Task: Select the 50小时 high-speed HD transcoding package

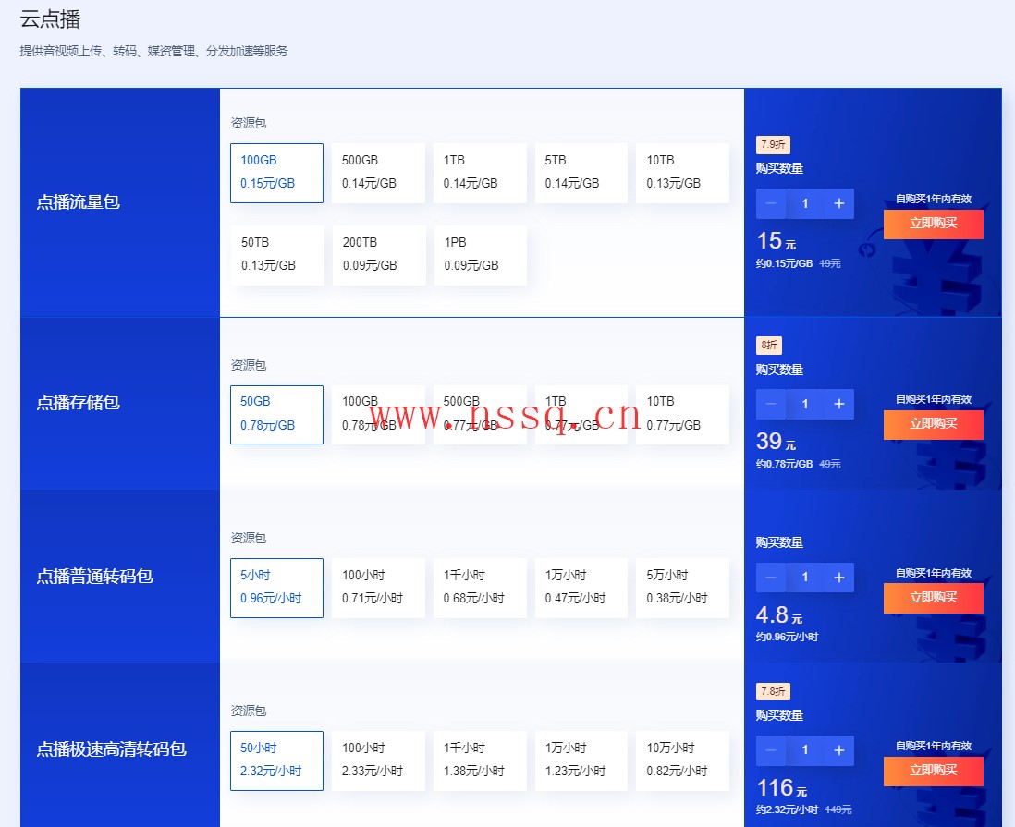Action: pos(276,761)
